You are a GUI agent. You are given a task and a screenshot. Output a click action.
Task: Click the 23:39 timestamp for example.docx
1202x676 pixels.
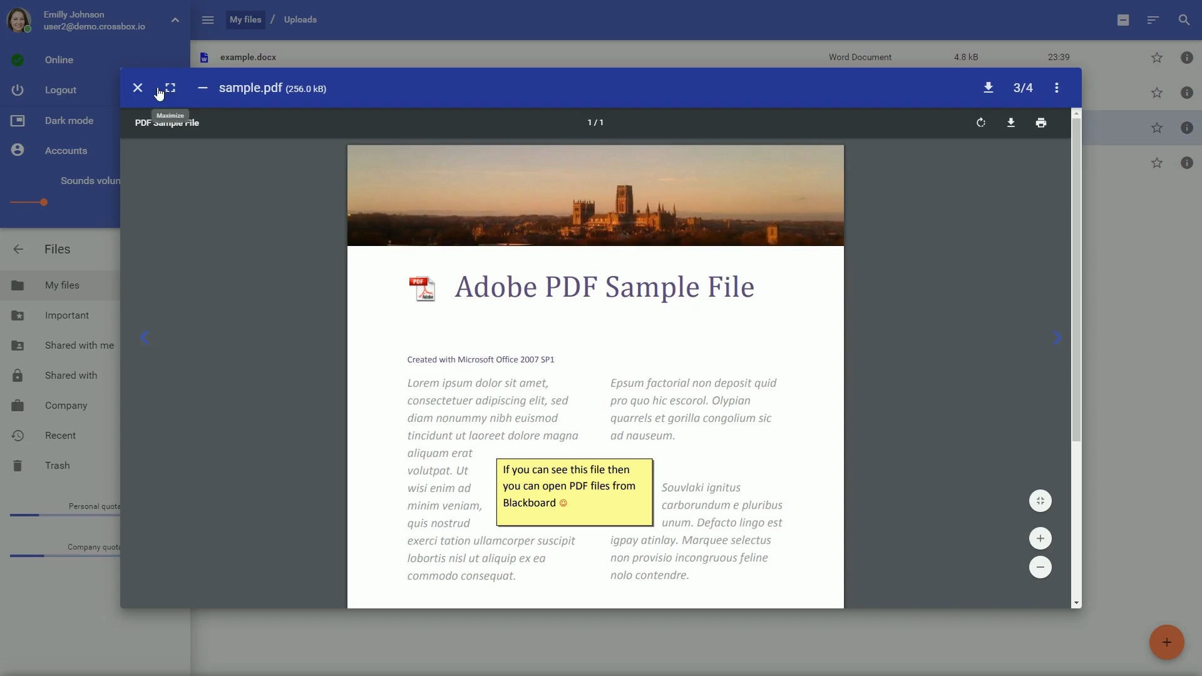1059,58
